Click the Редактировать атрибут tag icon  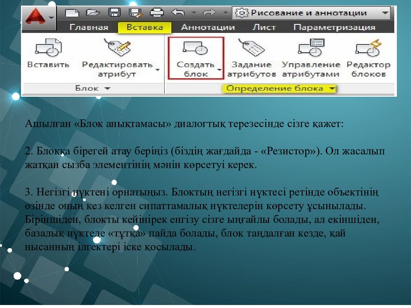117,47
